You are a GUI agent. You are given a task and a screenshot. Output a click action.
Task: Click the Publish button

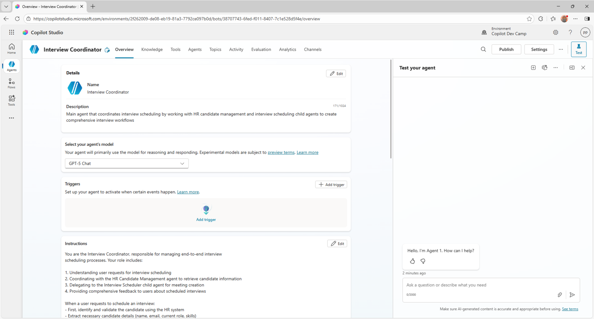point(506,49)
